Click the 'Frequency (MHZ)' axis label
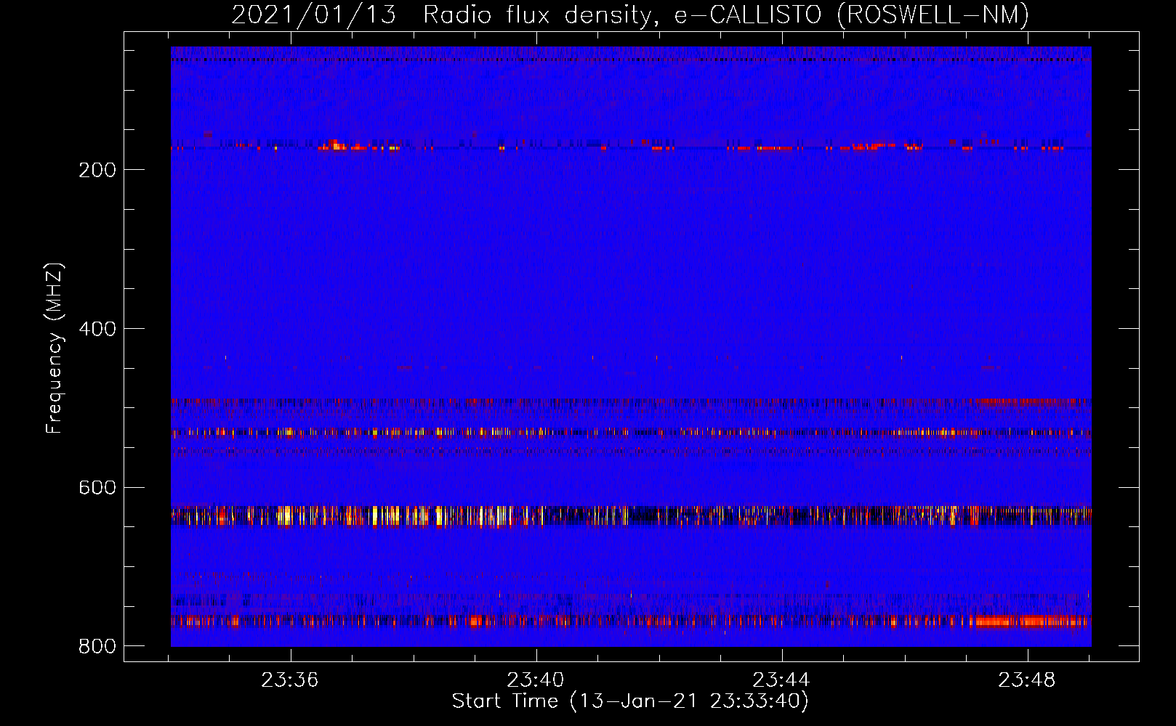The width and height of the screenshot is (1176, 726). (x=55, y=348)
